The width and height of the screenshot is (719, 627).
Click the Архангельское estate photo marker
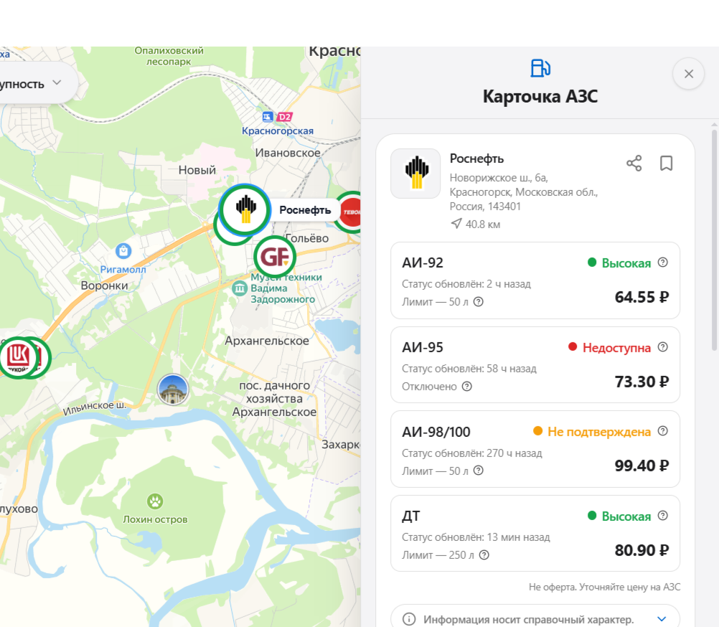[173, 390]
